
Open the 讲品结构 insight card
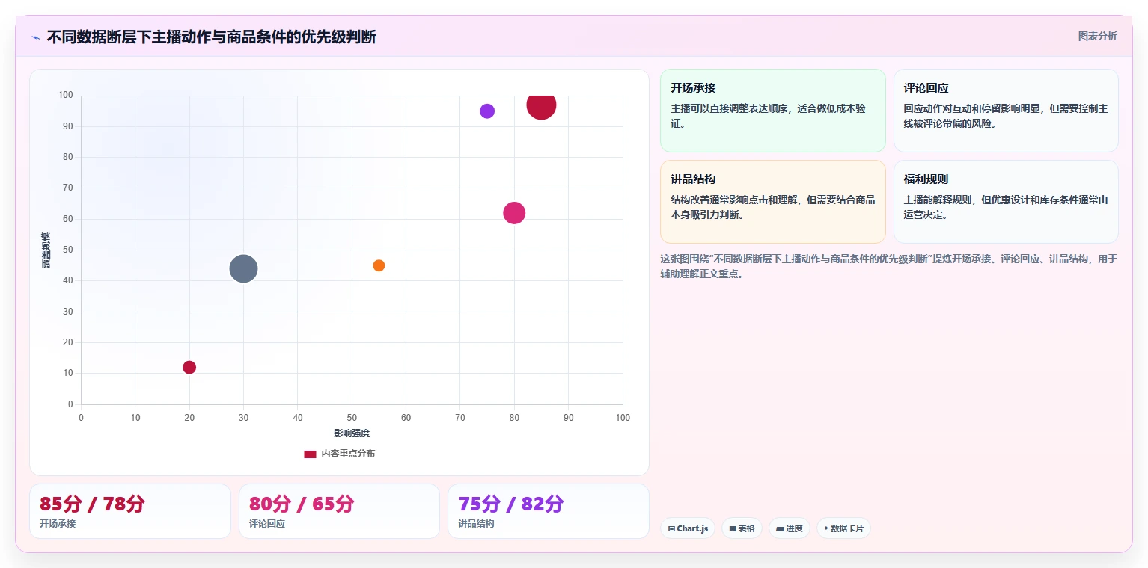[773, 202]
